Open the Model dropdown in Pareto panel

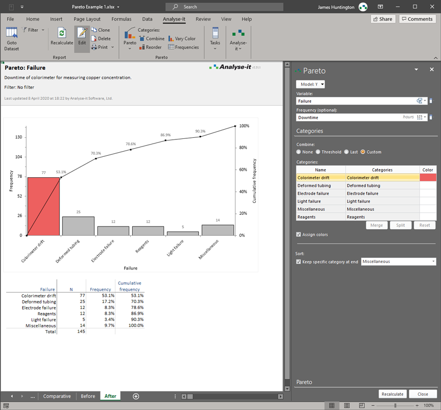click(310, 84)
